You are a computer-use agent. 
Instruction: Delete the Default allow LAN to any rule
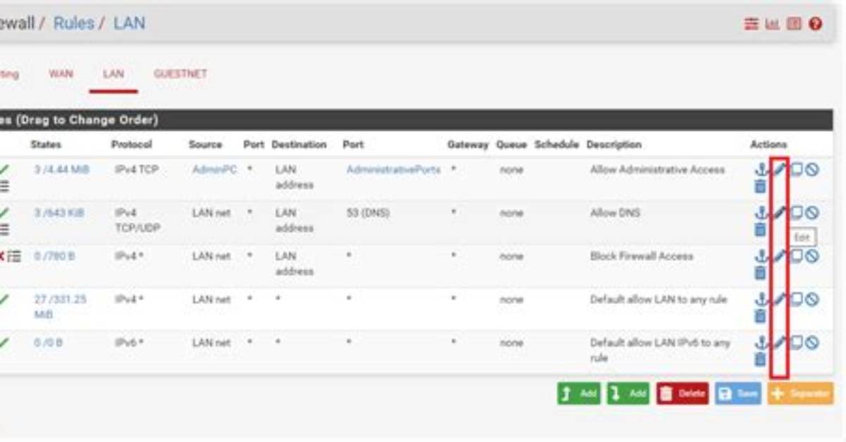click(x=760, y=316)
